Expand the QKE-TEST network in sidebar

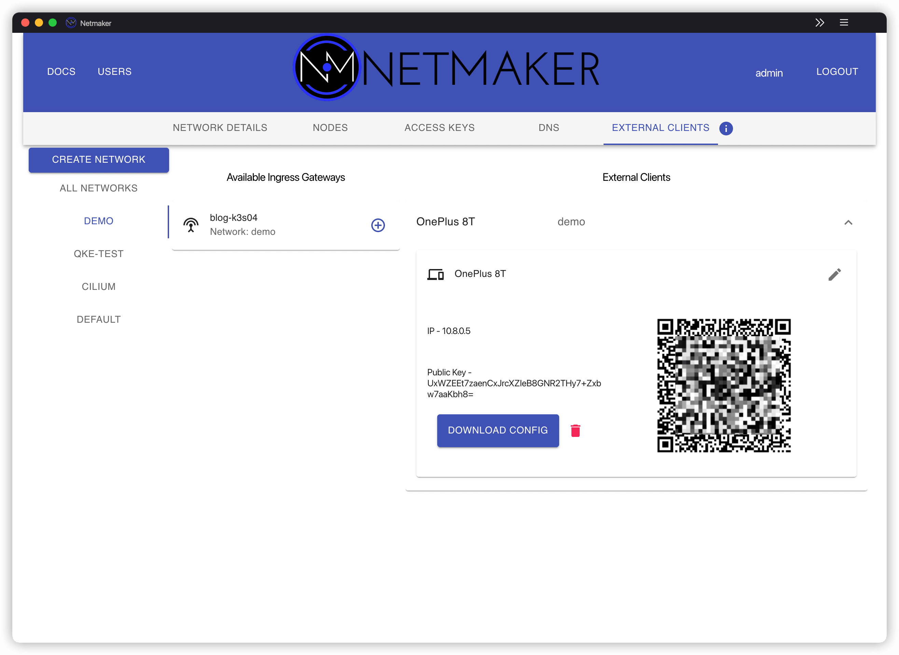(98, 254)
